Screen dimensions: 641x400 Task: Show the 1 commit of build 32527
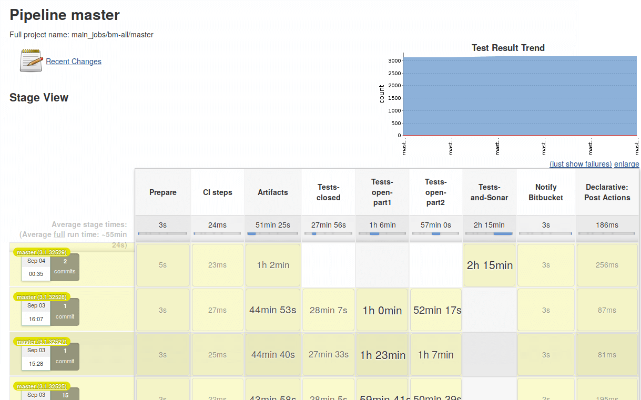point(65,356)
